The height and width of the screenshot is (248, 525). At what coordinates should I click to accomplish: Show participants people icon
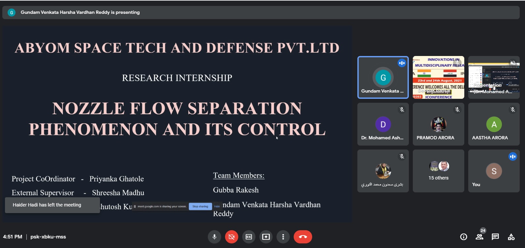[x=479, y=237]
